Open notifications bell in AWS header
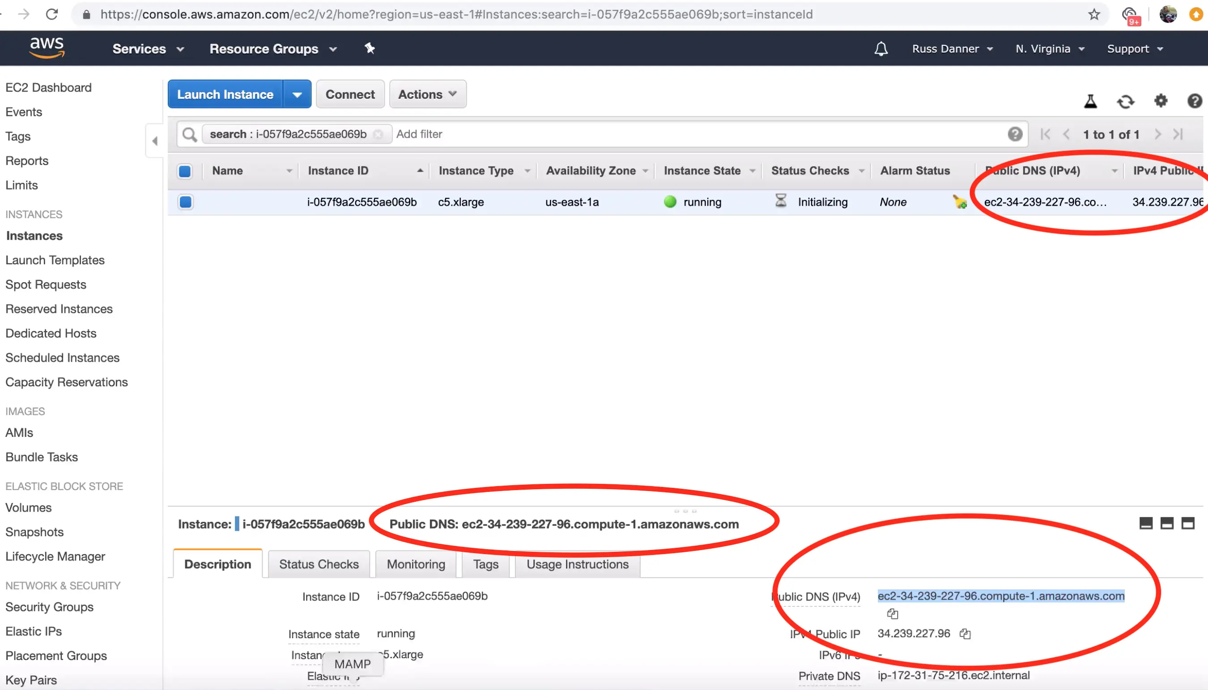 click(881, 49)
